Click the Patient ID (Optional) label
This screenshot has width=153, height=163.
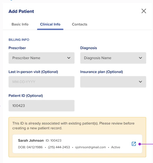coord(26,96)
